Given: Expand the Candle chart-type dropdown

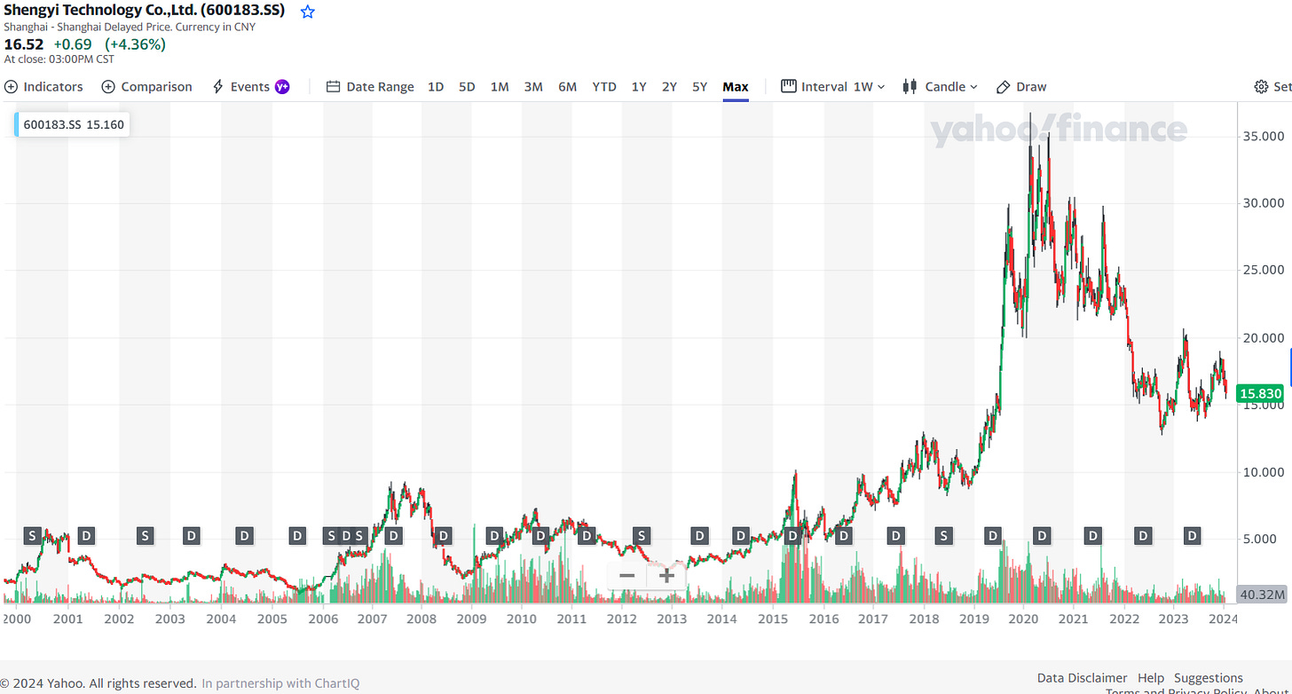Looking at the screenshot, I should click(x=973, y=86).
